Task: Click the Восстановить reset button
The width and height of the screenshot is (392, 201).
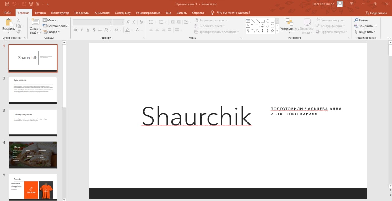Action: (55, 26)
